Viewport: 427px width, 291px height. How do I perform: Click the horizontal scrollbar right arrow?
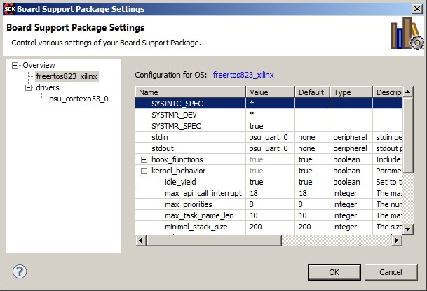[x=397, y=240]
